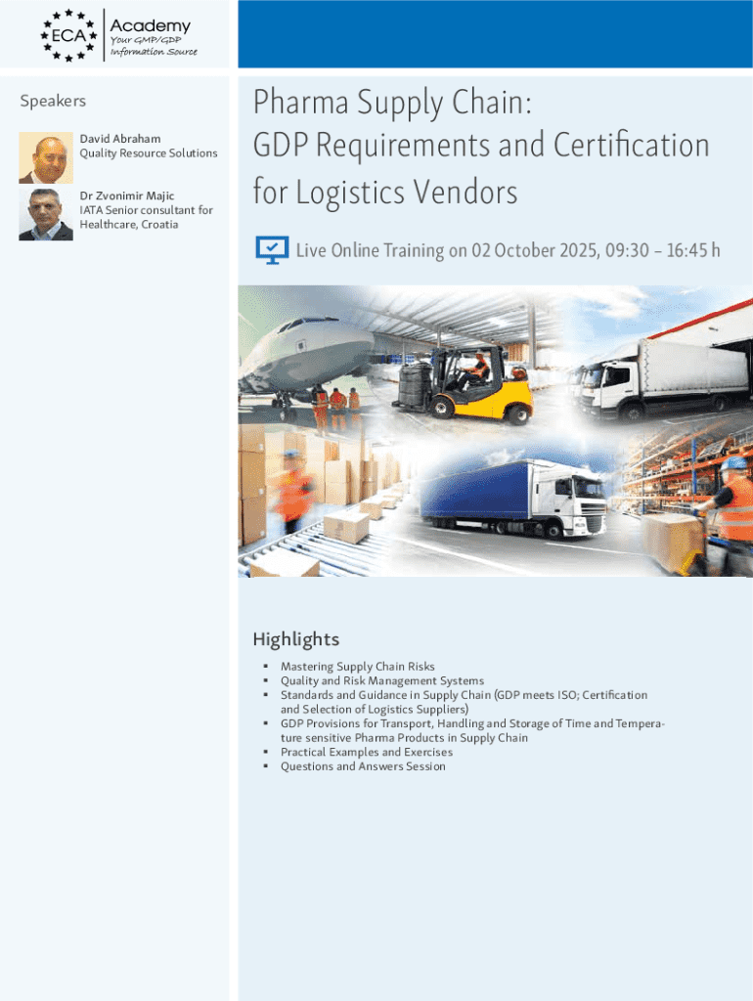Click the yellow forklift in the image
753x1001 pixels.
click(464, 385)
